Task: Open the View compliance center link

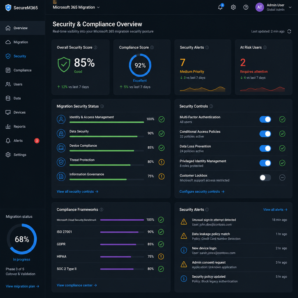Action: 77,285
